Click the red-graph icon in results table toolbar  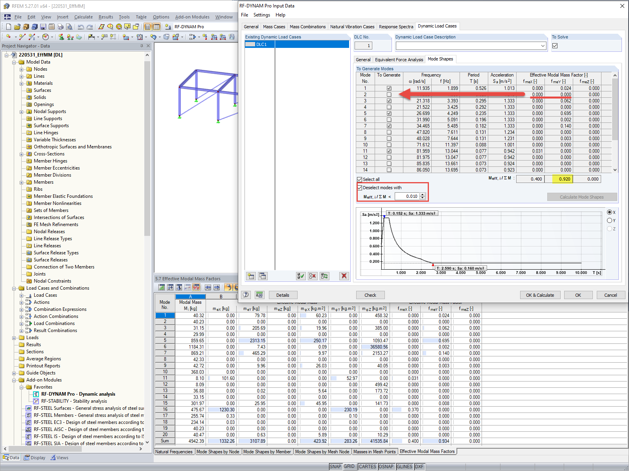[196, 287]
